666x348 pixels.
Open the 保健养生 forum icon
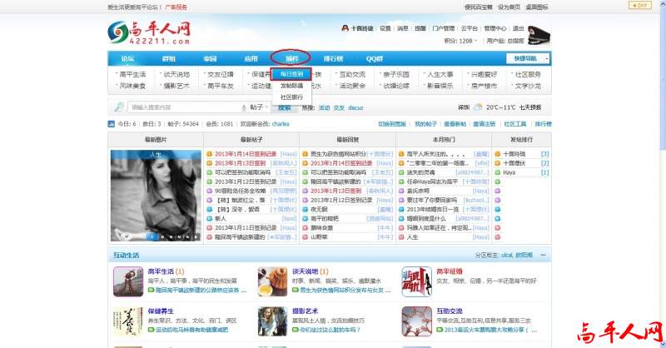pyautogui.click(x=128, y=321)
